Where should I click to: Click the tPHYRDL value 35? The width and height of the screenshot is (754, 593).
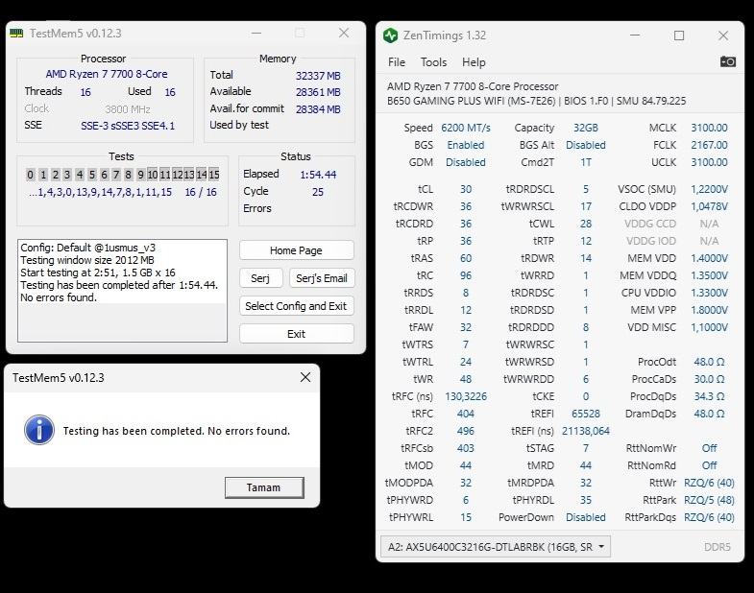[585, 500]
